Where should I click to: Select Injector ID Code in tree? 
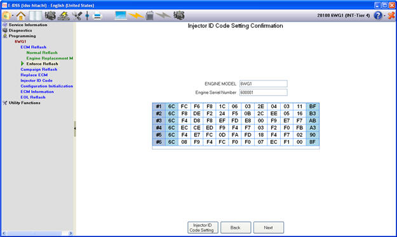(36, 80)
